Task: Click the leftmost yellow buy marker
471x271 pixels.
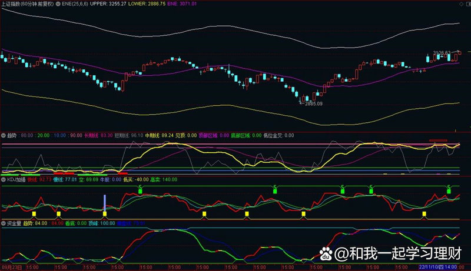Action: (34, 214)
